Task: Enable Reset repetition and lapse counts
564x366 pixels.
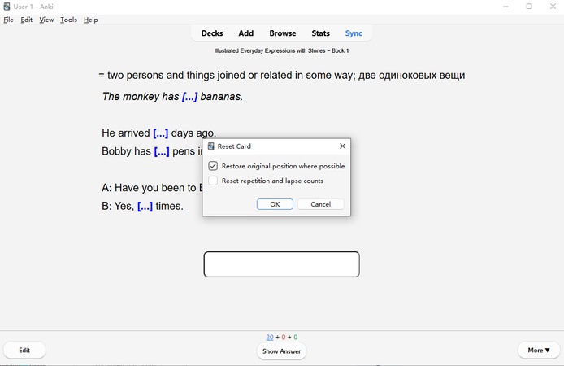Action: (213, 181)
